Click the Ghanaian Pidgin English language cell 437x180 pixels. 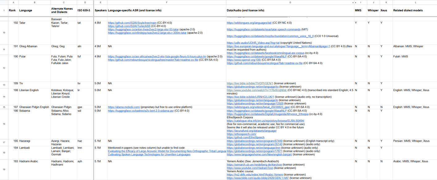pyautogui.click(x=34, y=107)
